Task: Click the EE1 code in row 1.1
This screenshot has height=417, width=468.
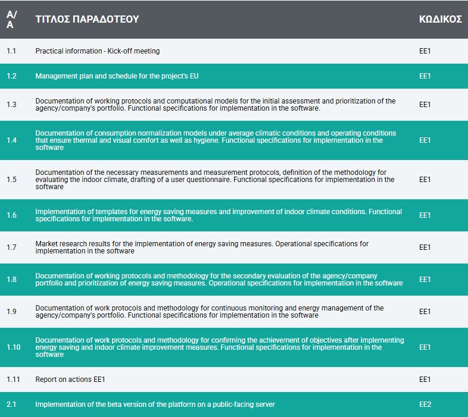Action: pyautogui.click(x=425, y=51)
